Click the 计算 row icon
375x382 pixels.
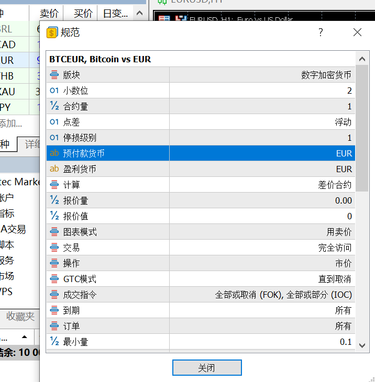coord(54,185)
